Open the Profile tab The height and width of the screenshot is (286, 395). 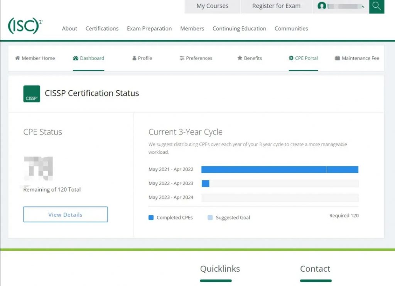[142, 58]
